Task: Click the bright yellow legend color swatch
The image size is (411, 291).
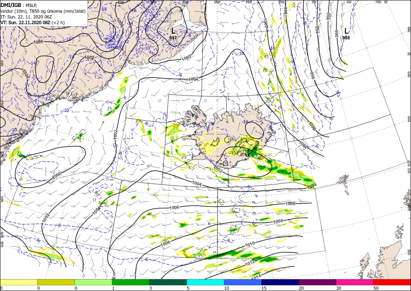Action: click(x=19, y=282)
